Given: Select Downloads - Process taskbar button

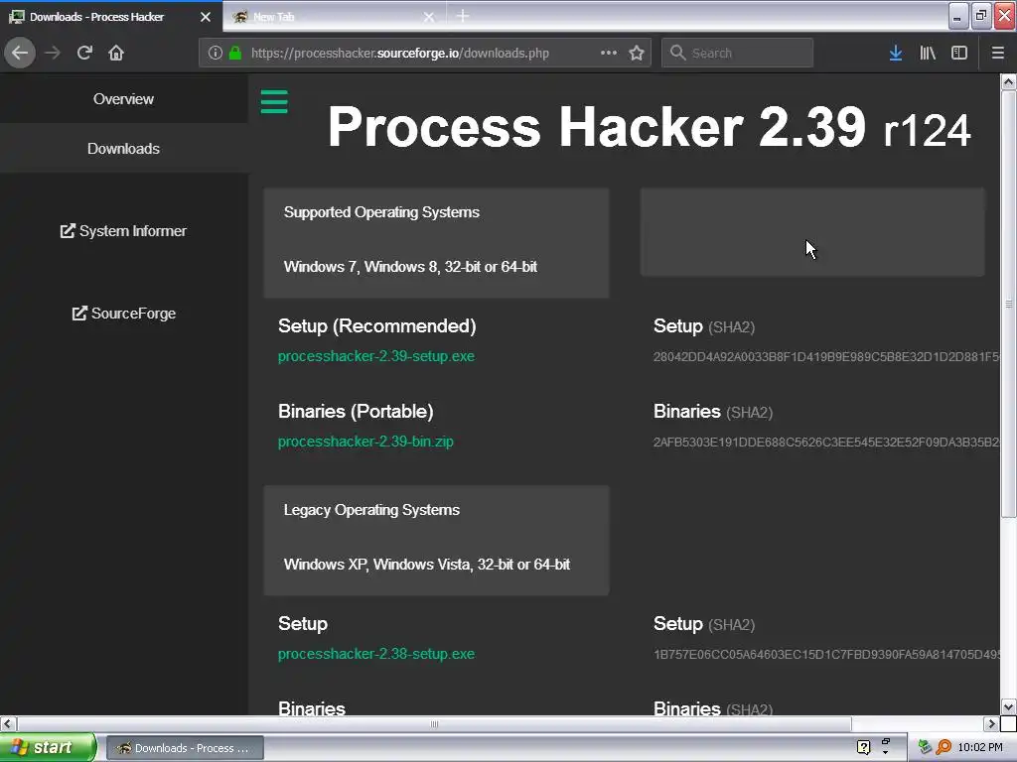Looking at the screenshot, I should [185, 748].
